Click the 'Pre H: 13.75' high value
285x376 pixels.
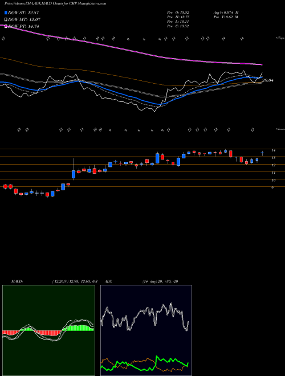tap(178, 17)
